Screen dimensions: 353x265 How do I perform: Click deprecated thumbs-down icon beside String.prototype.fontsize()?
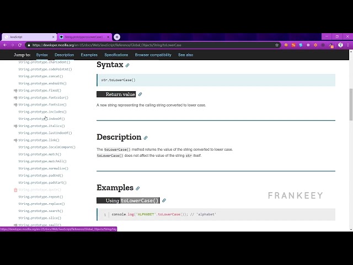[x=15, y=105]
